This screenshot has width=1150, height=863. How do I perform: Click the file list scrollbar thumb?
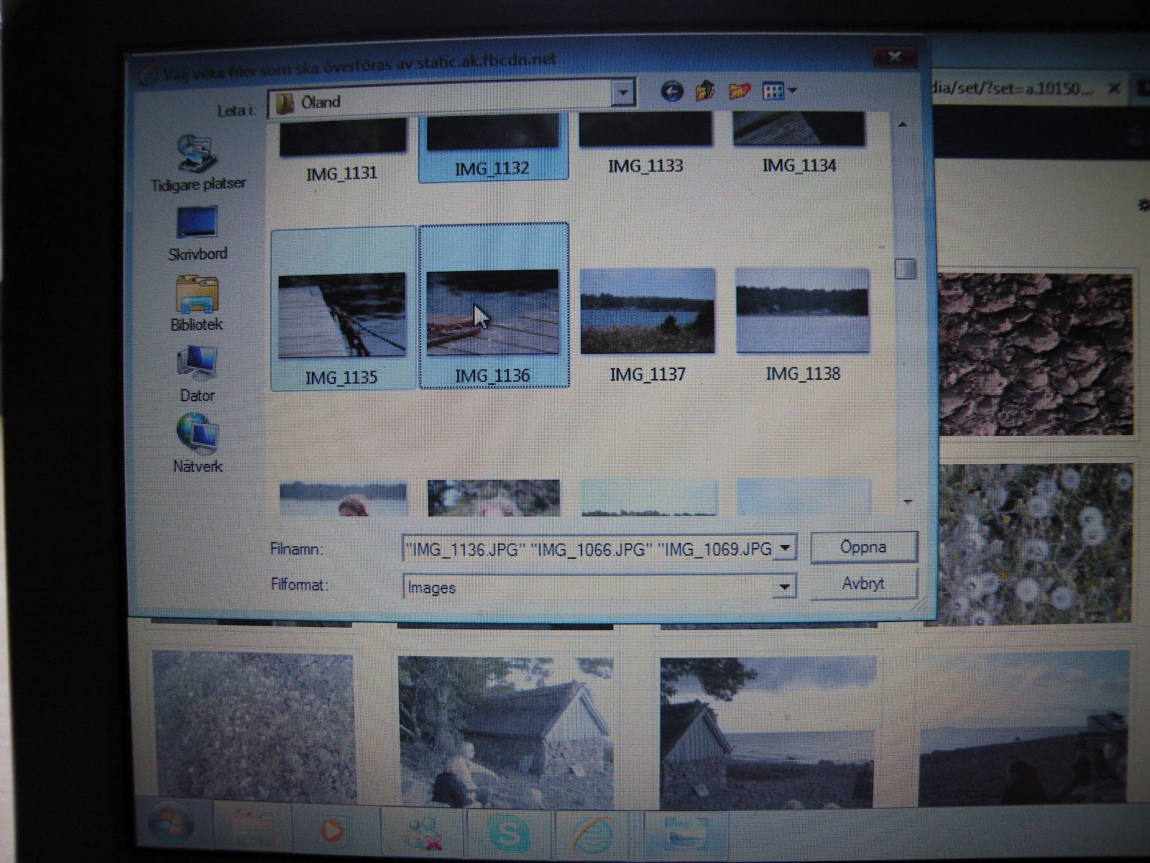coord(906,269)
